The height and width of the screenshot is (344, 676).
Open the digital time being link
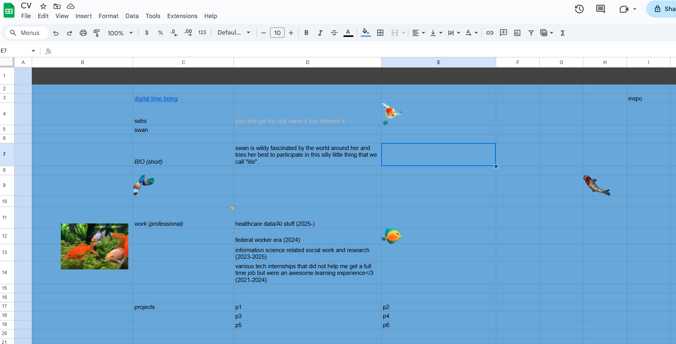pos(156,99)
